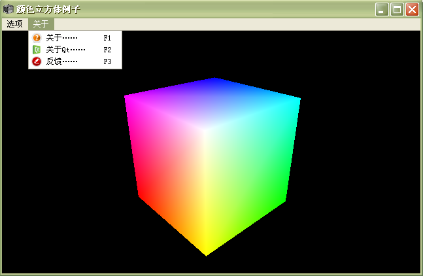The height and width of the screenshot is (276, 423).
Task: Select the 关于Qt…… menu entry
Action: (65, 50)
